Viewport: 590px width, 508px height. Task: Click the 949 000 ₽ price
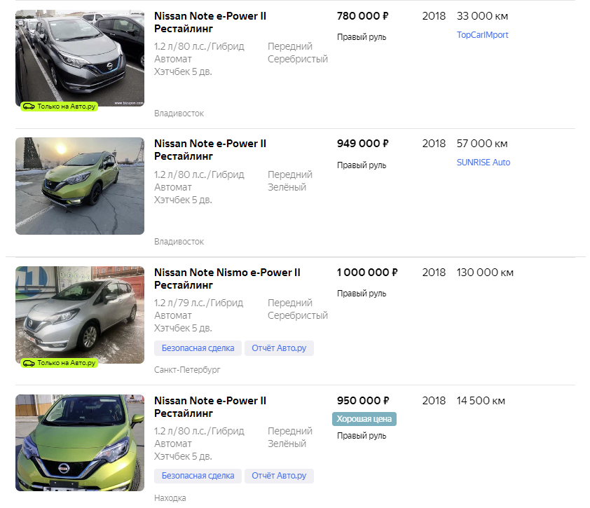[363, 144]
